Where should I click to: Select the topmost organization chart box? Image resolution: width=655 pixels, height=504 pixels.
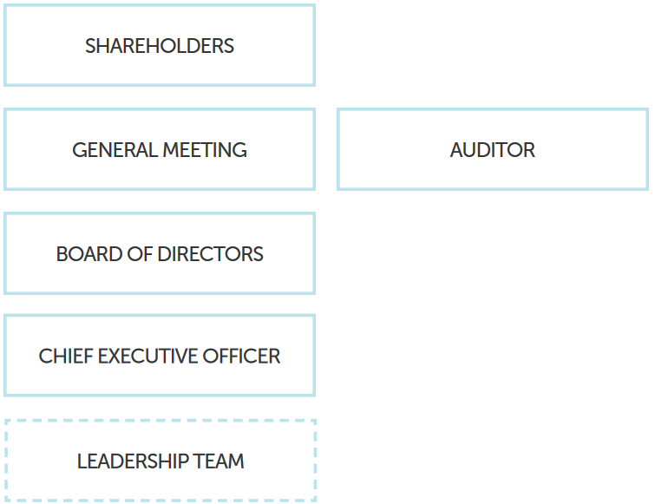[160, 45]
